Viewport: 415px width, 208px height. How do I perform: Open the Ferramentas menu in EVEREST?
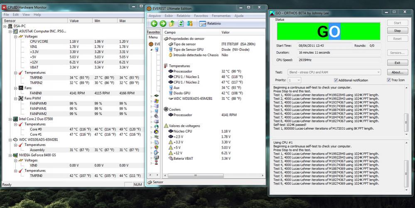click(221, 16)
